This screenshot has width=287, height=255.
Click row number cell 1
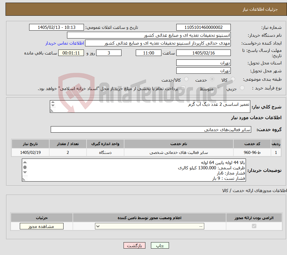(276, 152)
